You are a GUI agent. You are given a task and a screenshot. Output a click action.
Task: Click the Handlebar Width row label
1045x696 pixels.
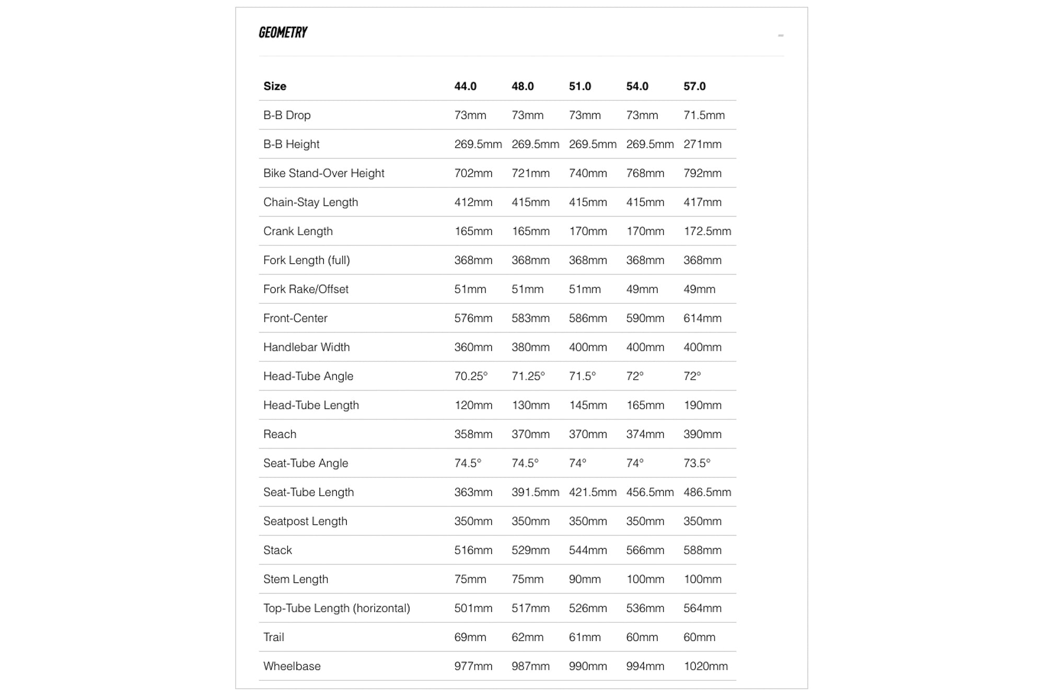[306, 347]
